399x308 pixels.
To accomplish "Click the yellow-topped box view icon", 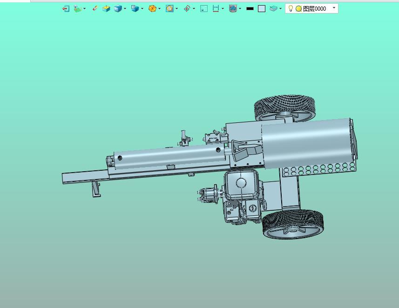I will (x=106, y=9).
